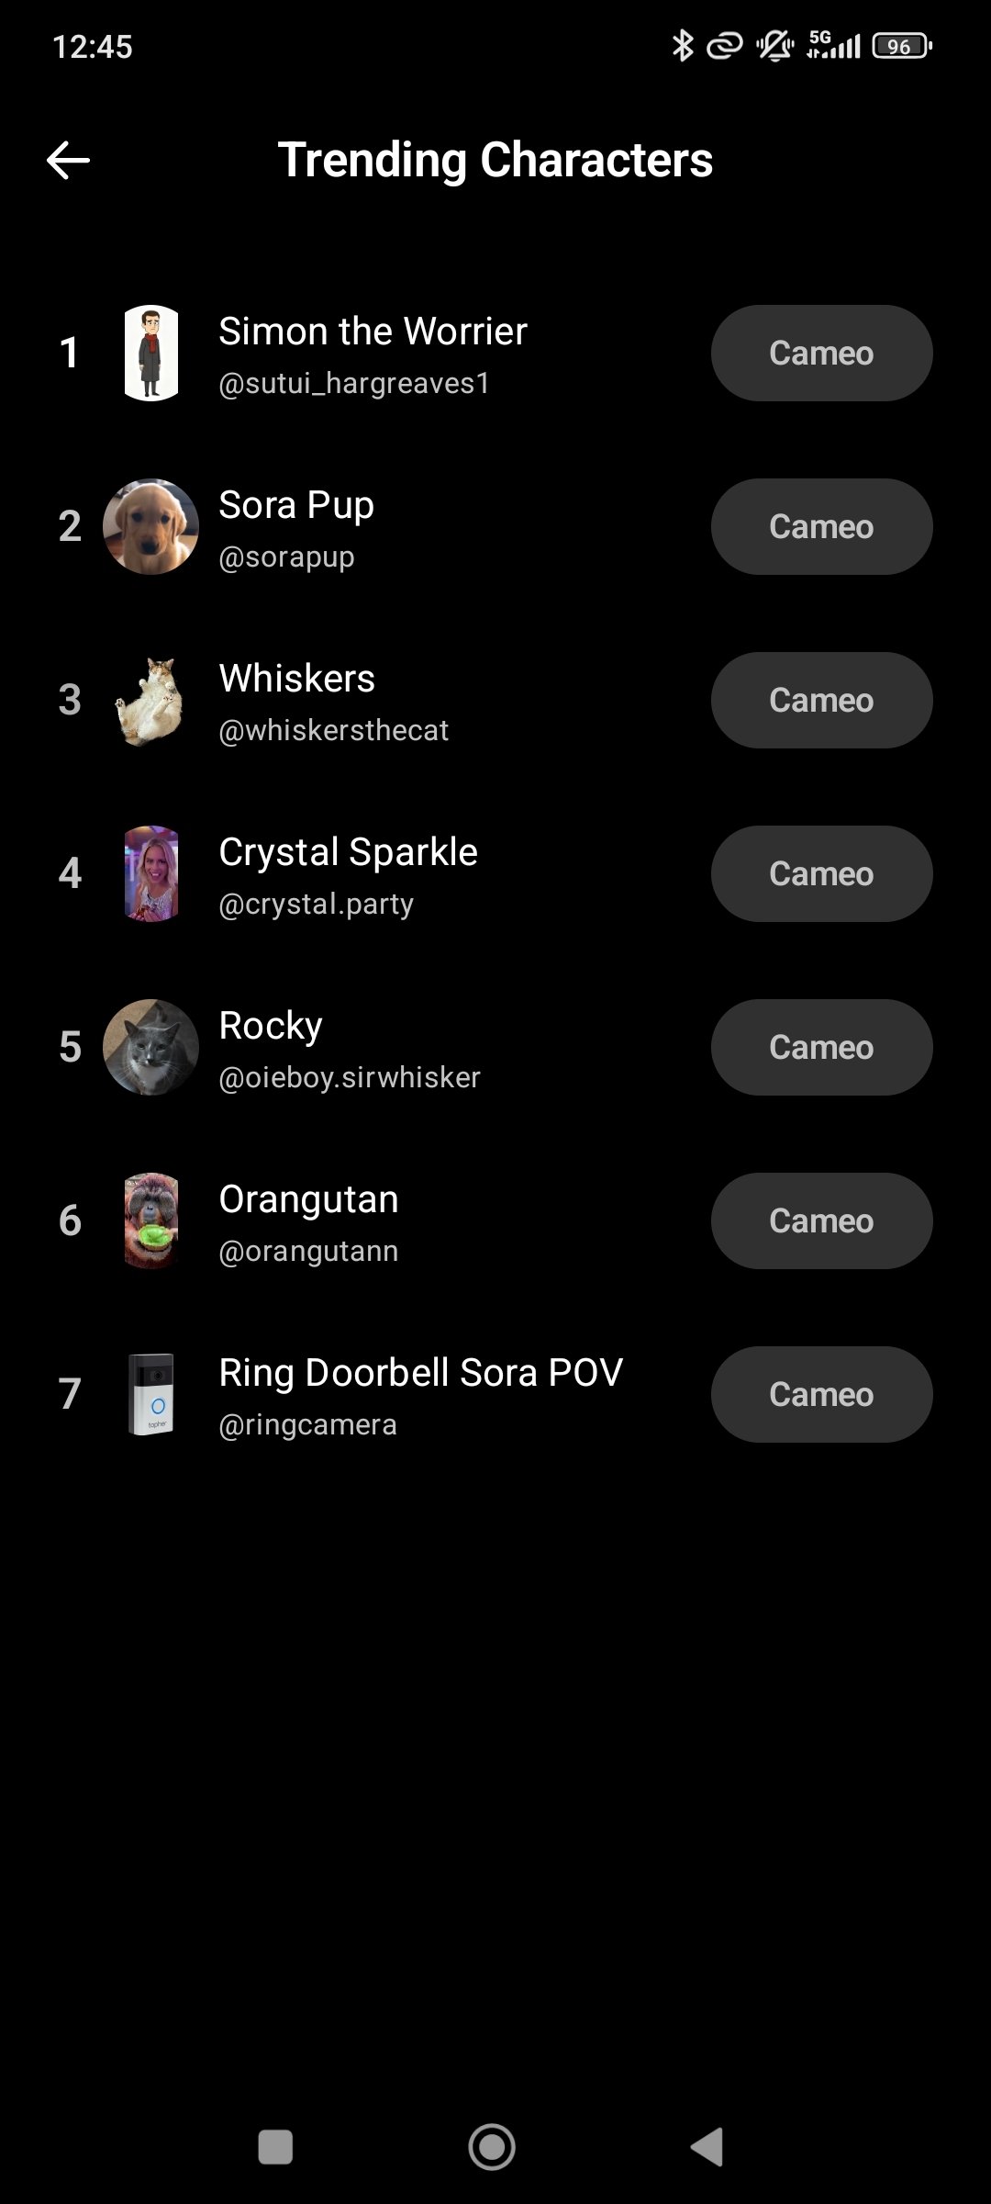
Task: Tap Cameo beside Whiskers
Action: point(821,701)
